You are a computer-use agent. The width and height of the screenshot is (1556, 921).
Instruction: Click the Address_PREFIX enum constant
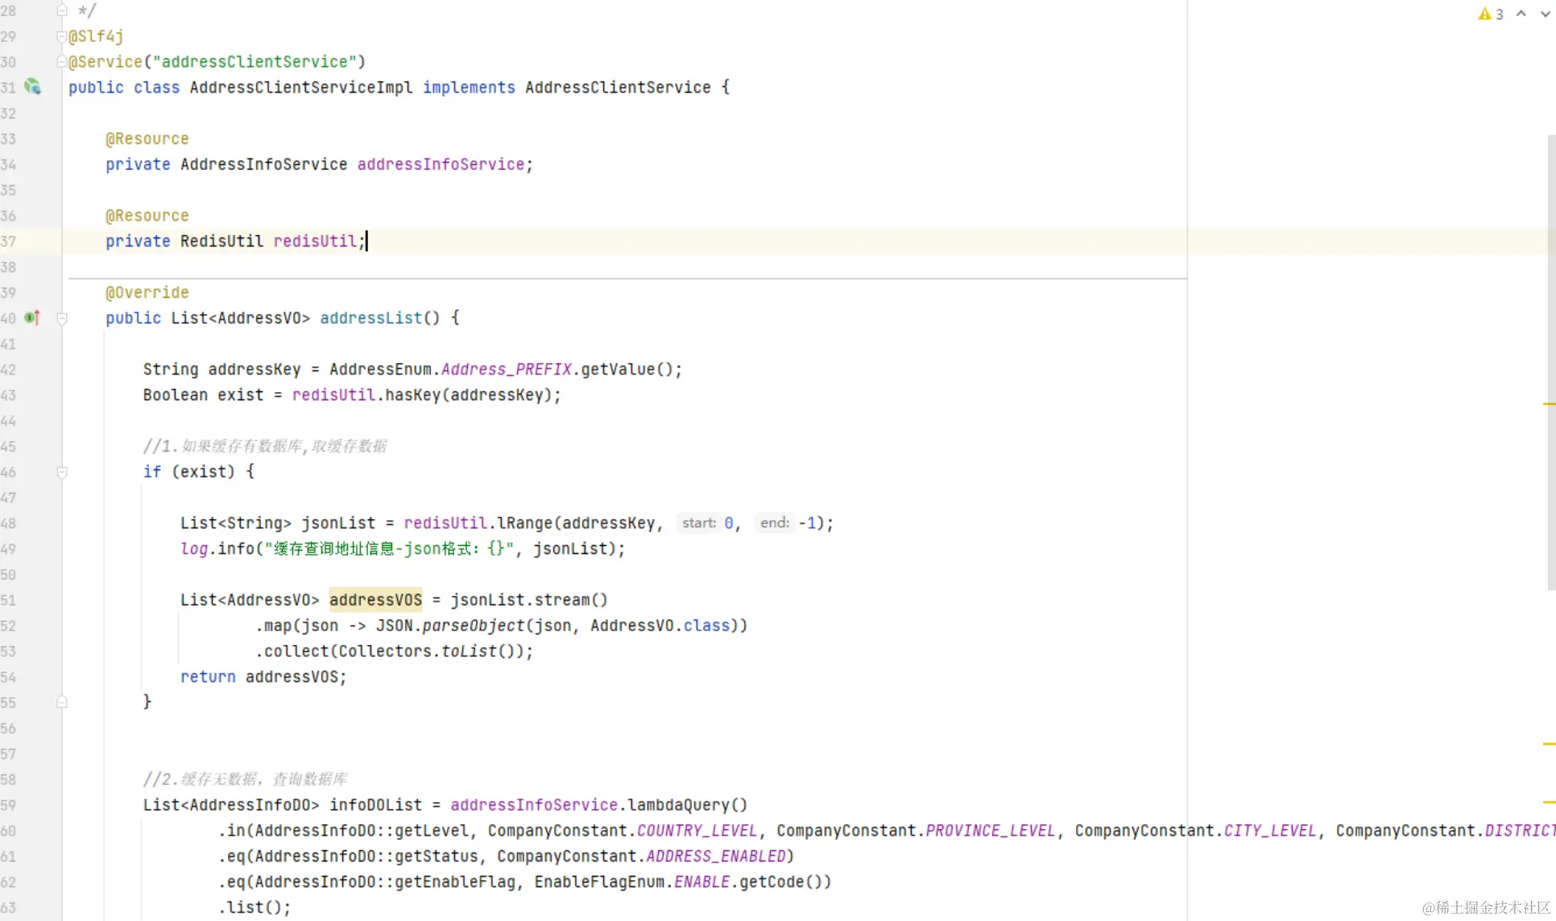point(506,370)
